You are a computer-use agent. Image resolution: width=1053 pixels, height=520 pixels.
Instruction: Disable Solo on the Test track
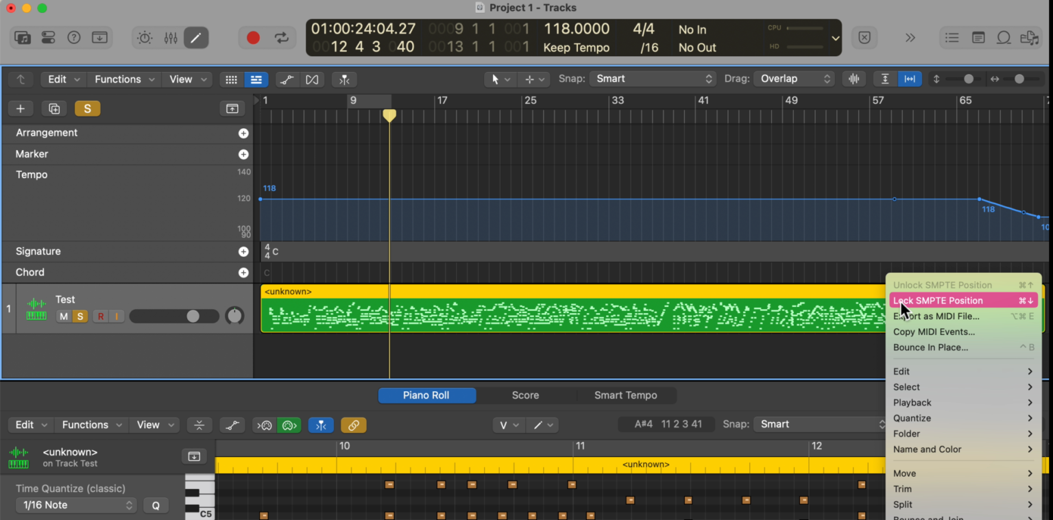point(80,317)
